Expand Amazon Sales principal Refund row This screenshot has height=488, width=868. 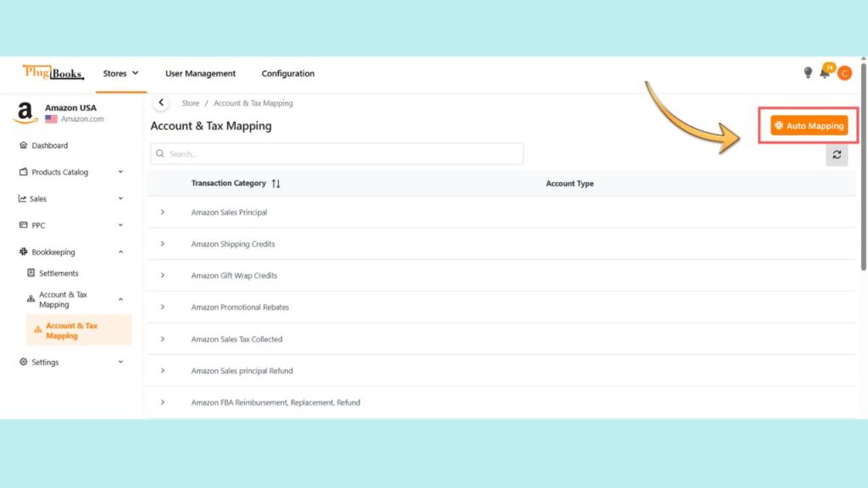click(x=162, y=370)
